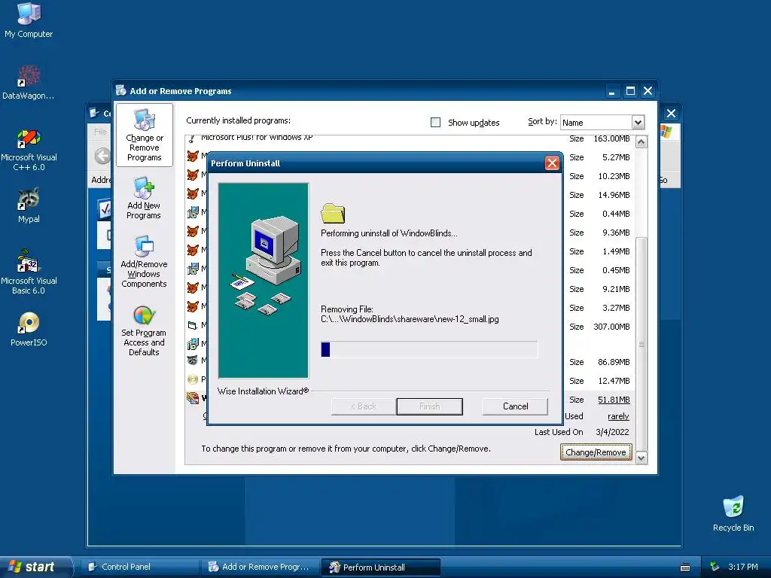Click the folder icon in Perform Uninstall dialog
This screenshot has height=578, width=771.
(x=333, y=214)
